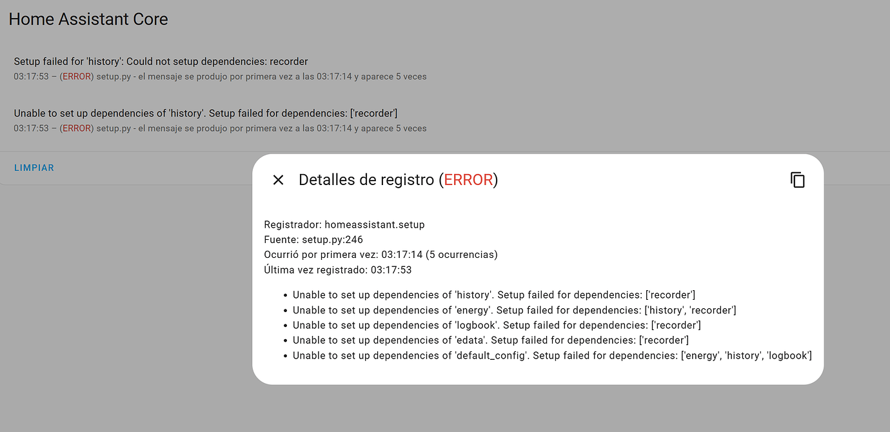Screen dimensions: 890x432
Task: Click the red ERROR label in dialog title
Action: coord(468,180)
